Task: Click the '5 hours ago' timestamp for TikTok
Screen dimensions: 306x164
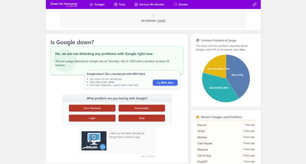Action: [x=249, y=131]
